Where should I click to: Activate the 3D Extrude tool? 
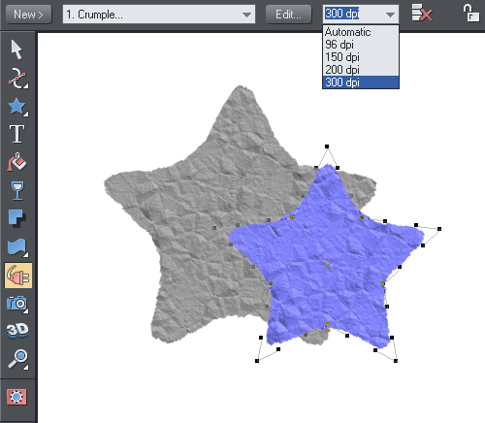(17, 331)
